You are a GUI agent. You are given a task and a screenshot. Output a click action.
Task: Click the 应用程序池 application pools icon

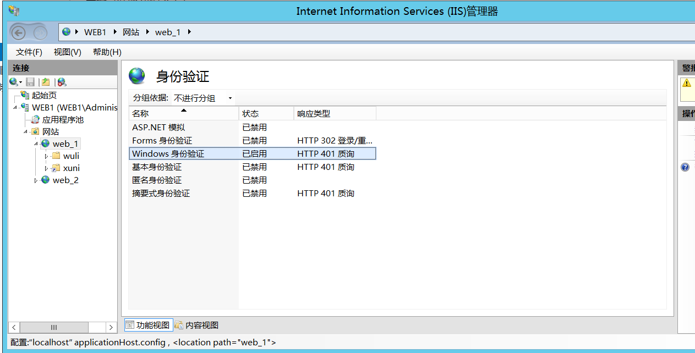[36, 119]
